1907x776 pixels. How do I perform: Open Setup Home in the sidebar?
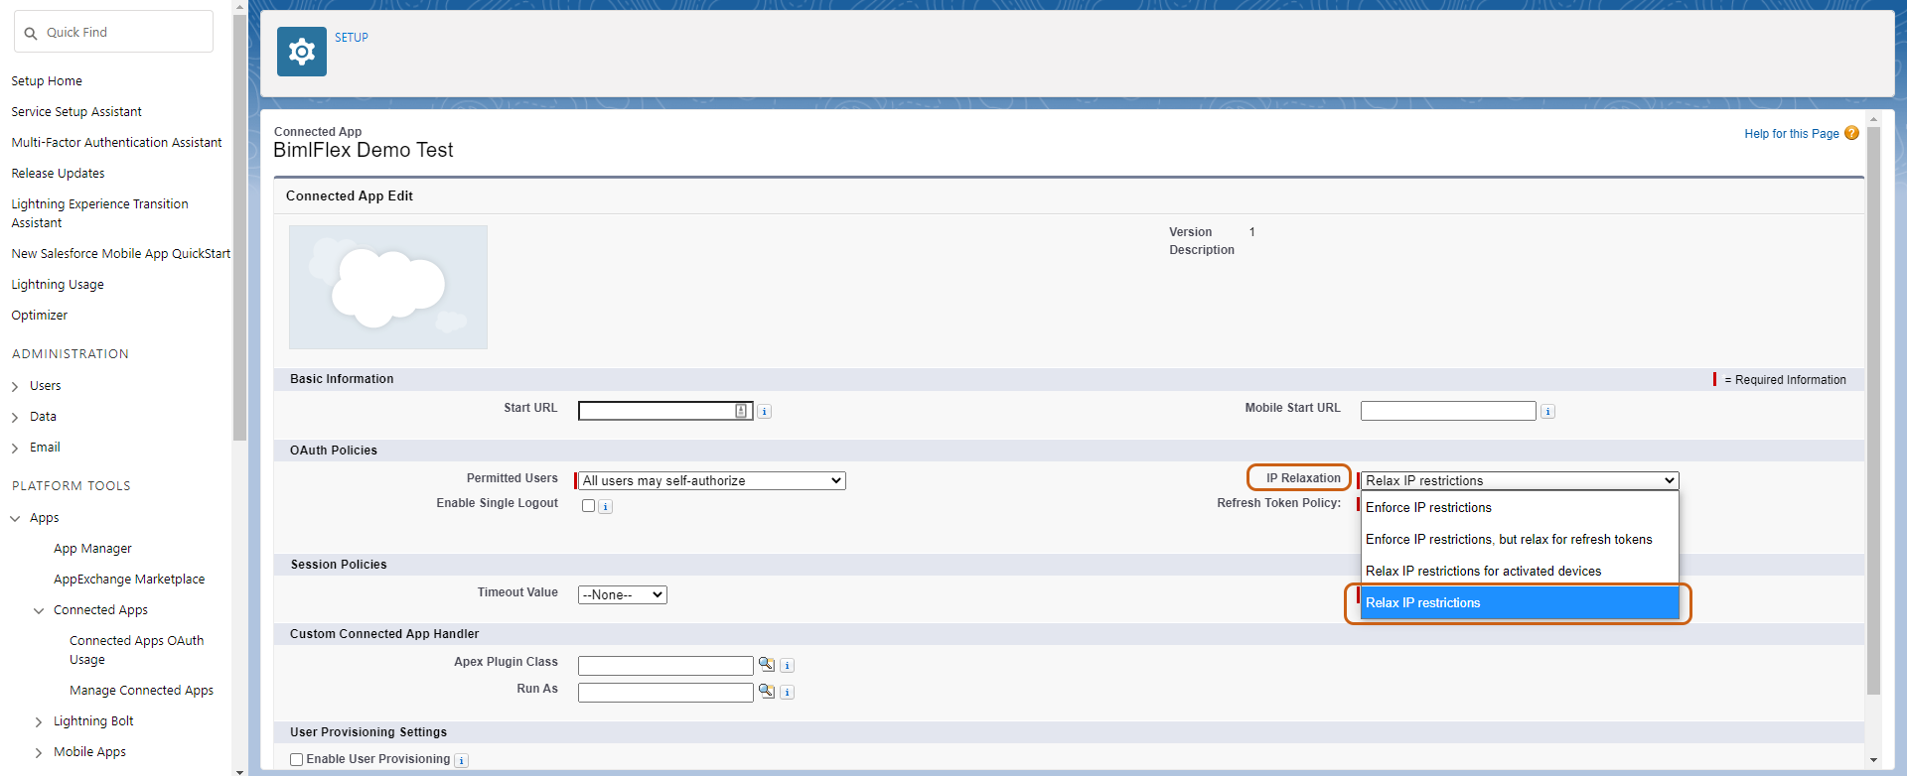coord(47,81)
